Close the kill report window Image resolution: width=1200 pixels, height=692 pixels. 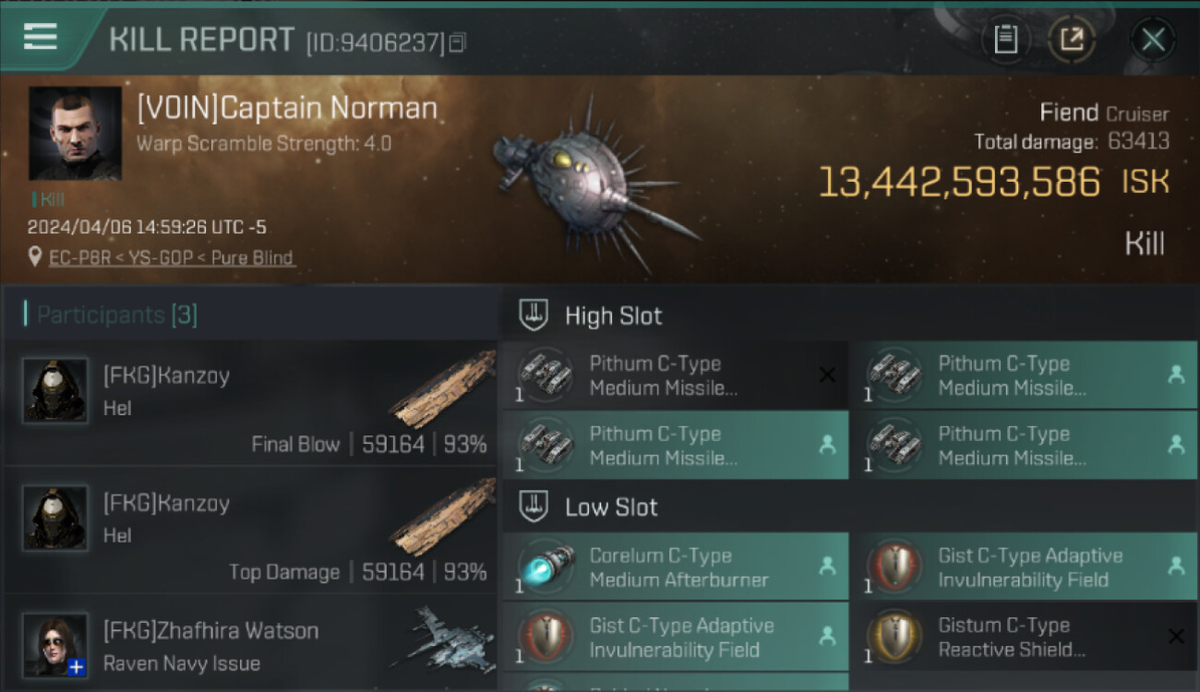click(x=1153, y=40)
